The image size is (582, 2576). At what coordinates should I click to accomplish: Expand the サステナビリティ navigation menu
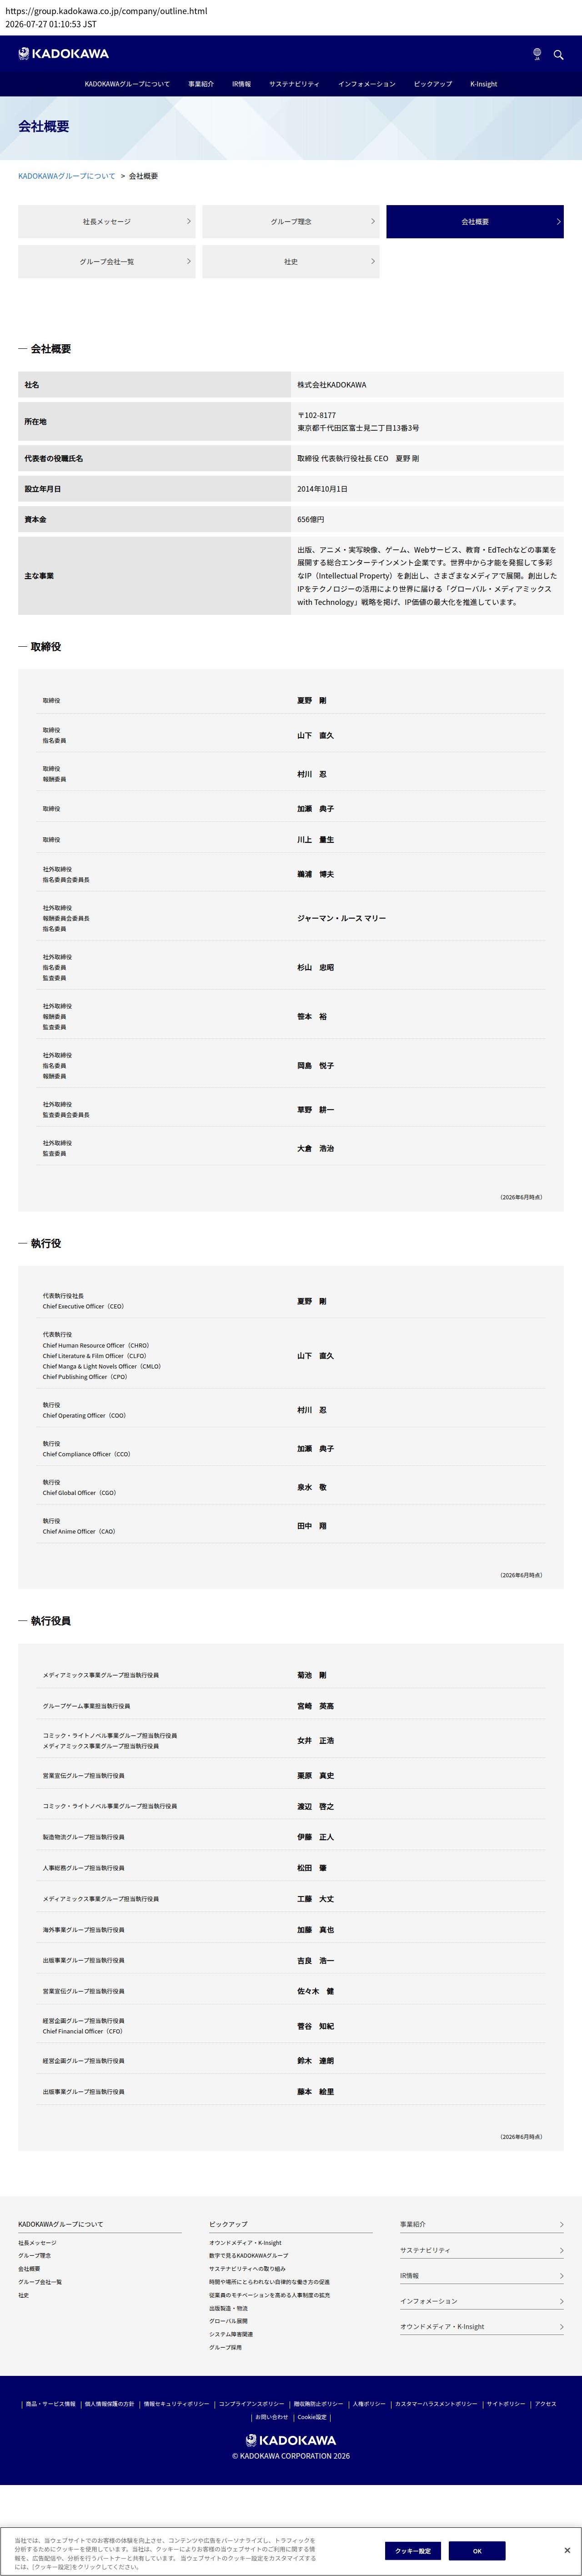coord(294,84)
